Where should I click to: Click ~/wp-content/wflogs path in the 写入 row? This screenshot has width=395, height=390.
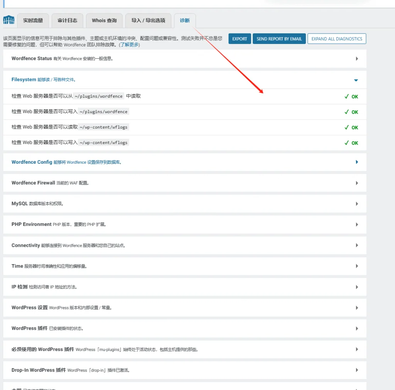coord(103,142)
